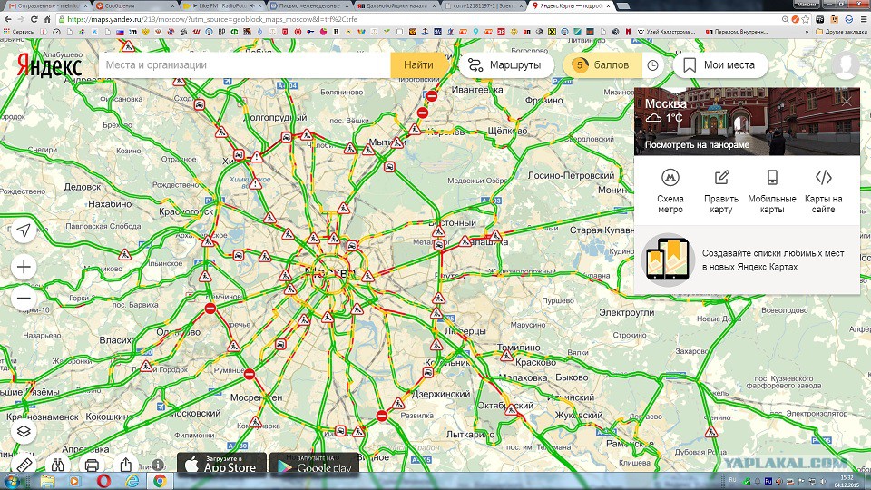Open 'Посмотреть на панораме' Moscow panorama thumbnail
871x490 pixels.
click(747, 121)
